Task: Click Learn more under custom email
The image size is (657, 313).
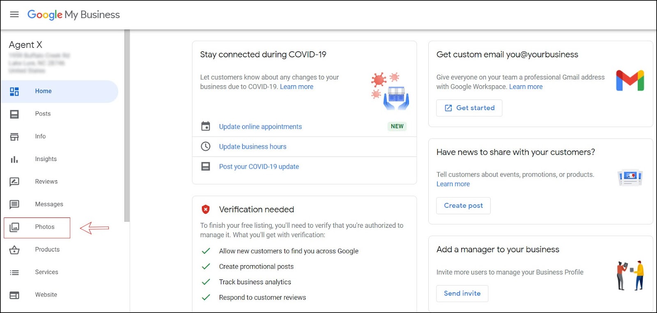Action: click(x=526, y=87)
